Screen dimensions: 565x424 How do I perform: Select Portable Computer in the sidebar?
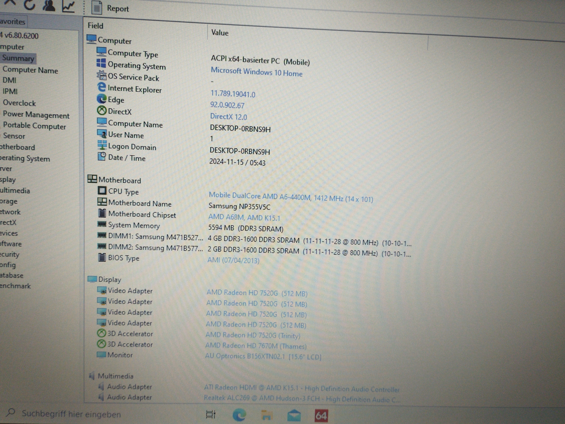tap(34, 126)
